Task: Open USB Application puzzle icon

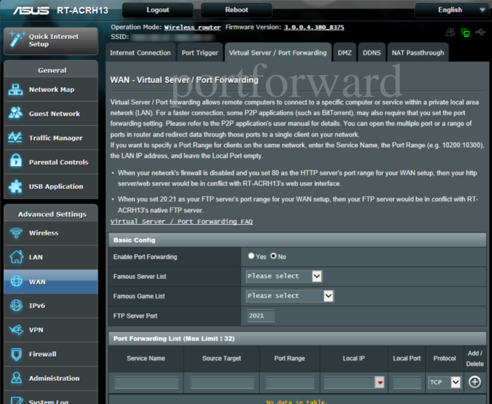Action: 15,187
